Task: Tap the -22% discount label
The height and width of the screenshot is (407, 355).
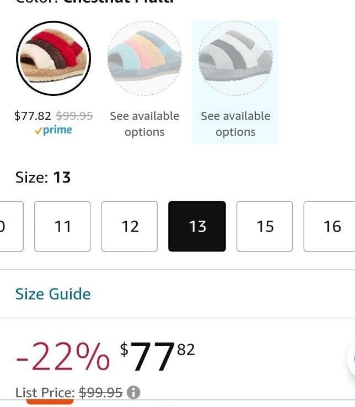Action: [x=63, y=356]
